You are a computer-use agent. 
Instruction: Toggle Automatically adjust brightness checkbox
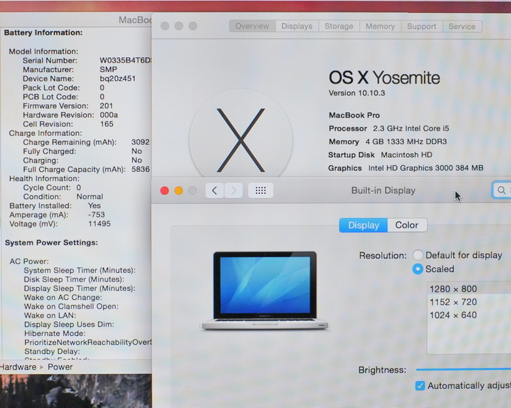[x=420, y=386]
